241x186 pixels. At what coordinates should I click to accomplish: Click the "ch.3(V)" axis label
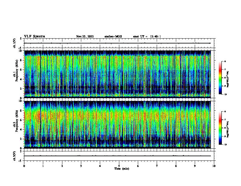[x=14, y=156]
